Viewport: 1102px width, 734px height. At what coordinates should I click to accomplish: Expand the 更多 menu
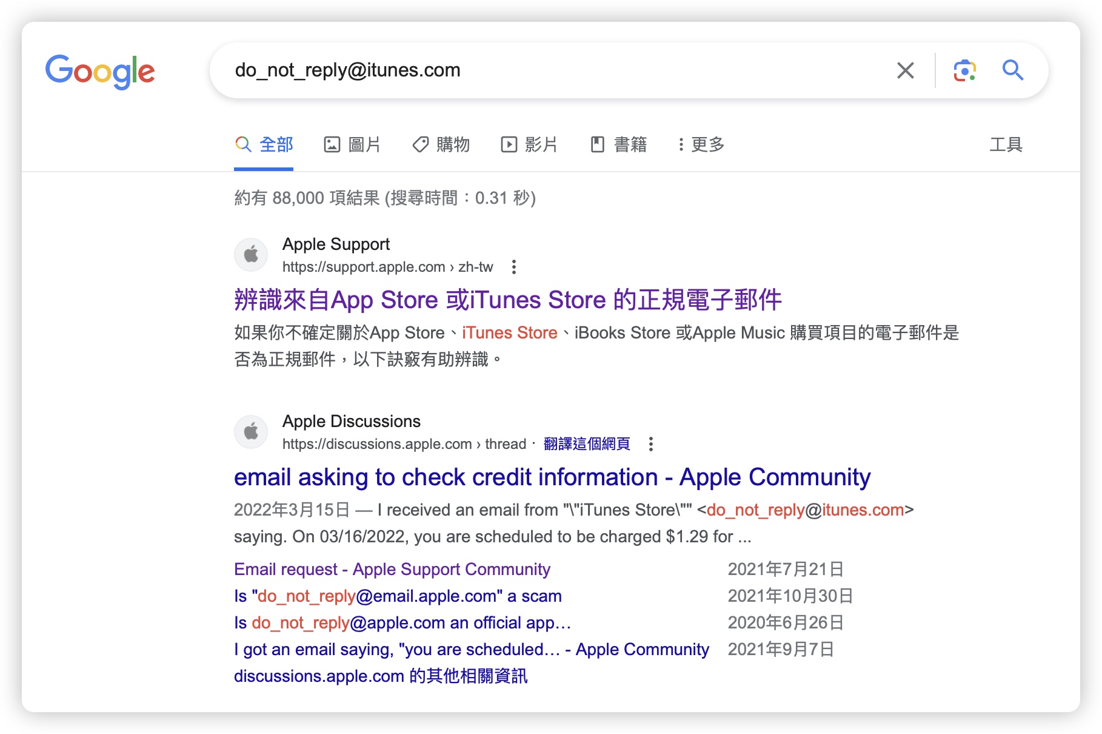point(701,144)
